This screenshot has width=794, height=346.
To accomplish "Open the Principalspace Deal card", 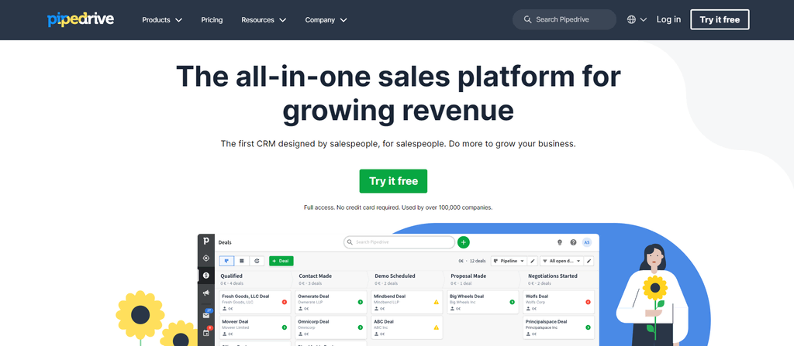I will coord(558,327).
